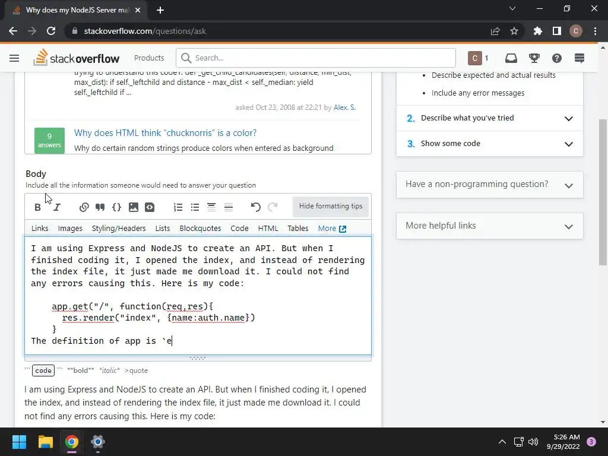Viewport: 608px width, 456px height.
Task: Share this page using the share icon
Action: 495,31
